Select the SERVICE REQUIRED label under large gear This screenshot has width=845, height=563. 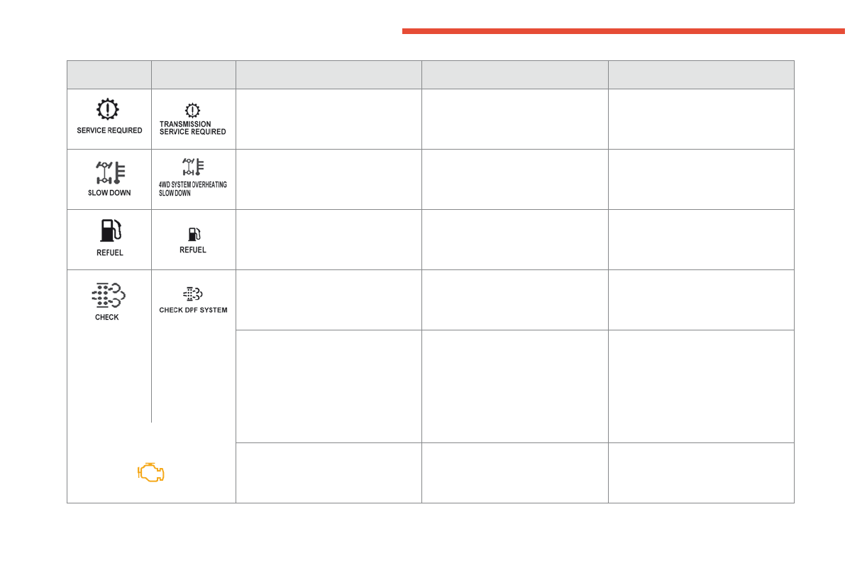(x=109, y=130)
